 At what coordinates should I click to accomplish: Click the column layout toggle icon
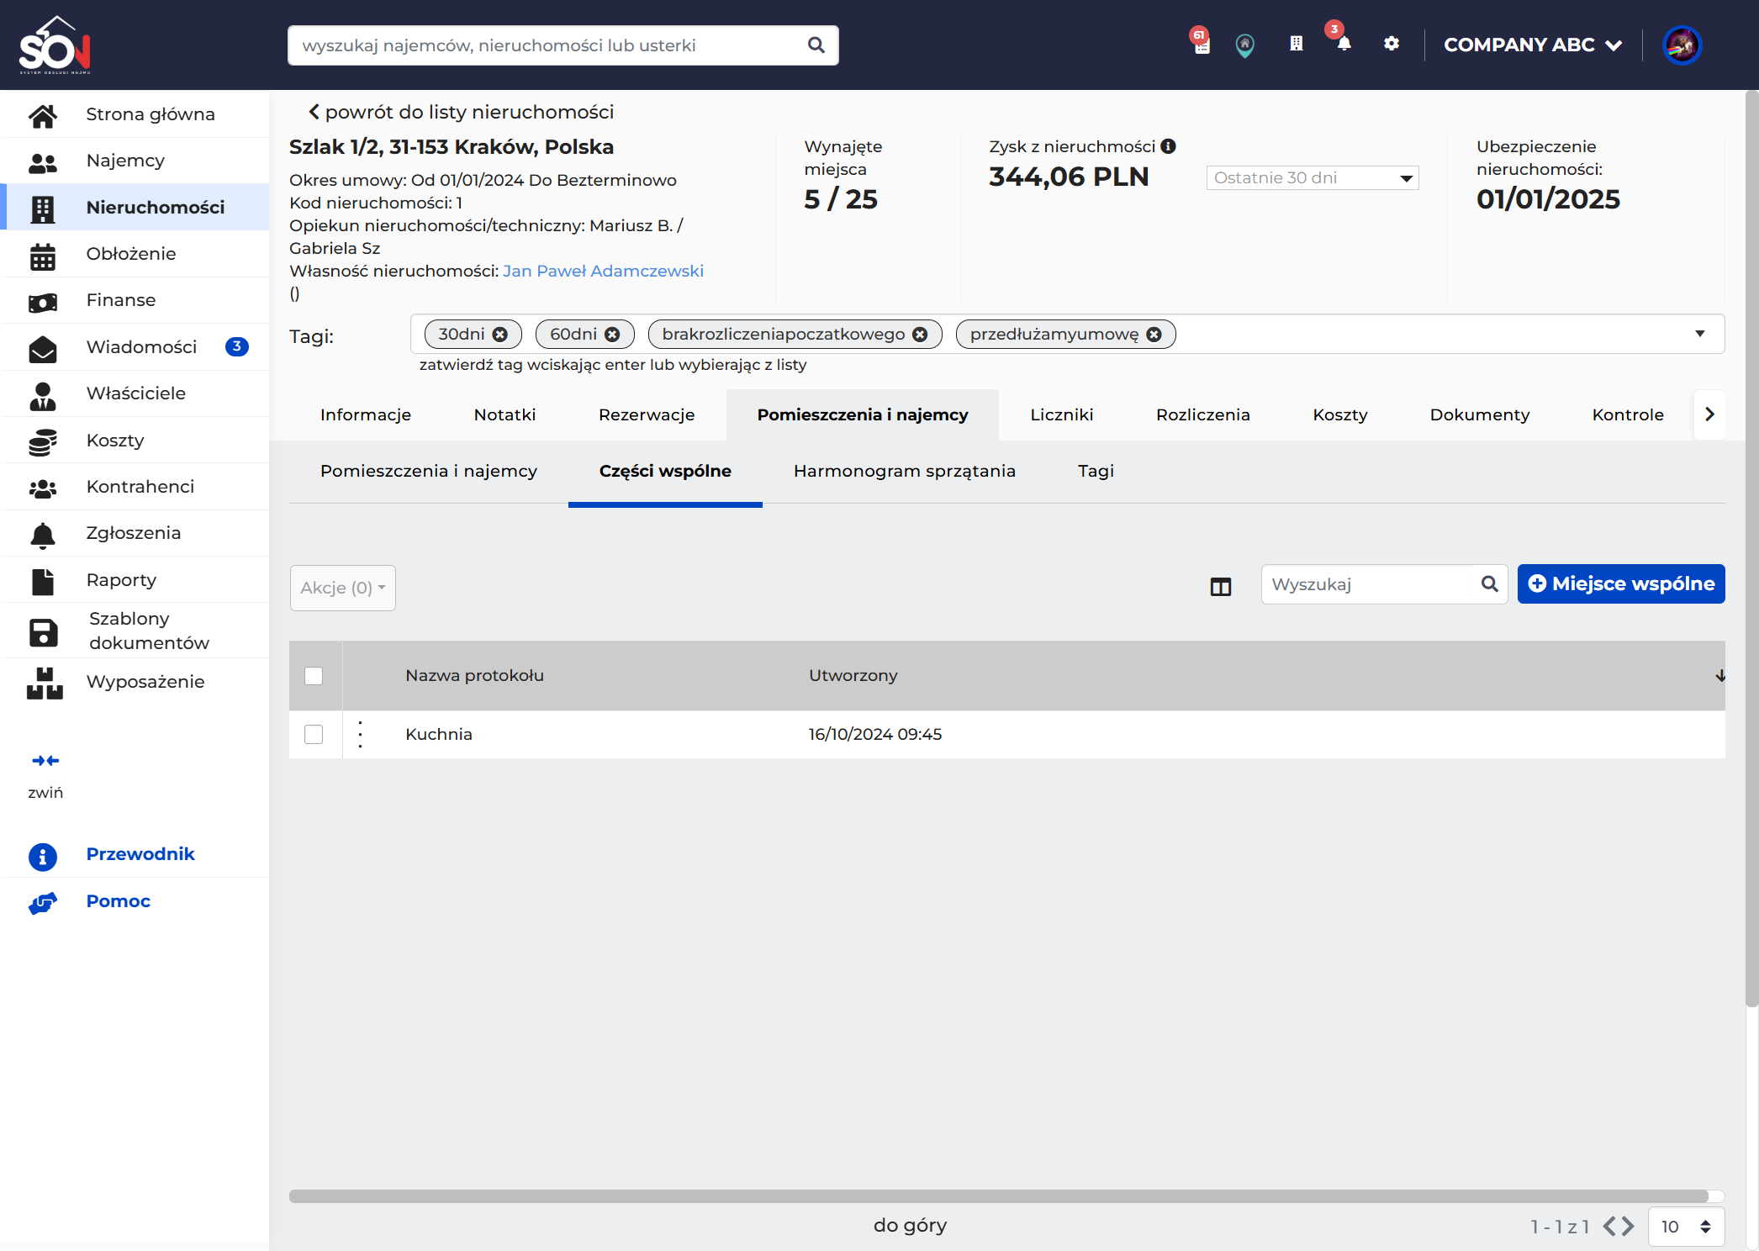click(1221, 587)
